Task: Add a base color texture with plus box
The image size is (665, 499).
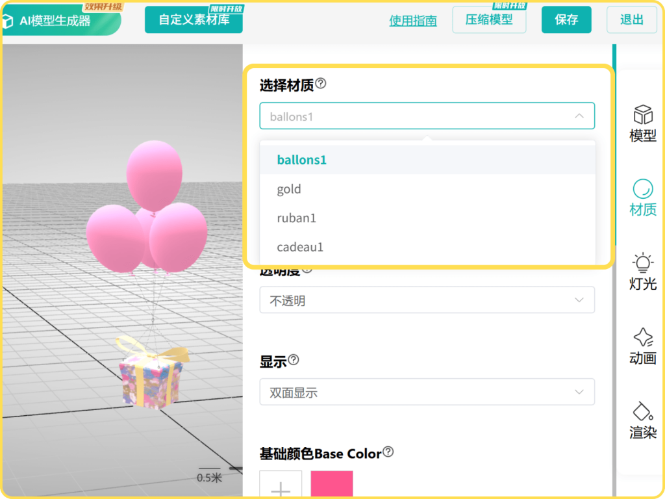Action: pos(281,484)
